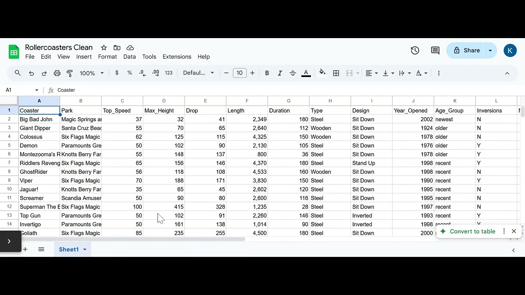
Task: Hide the toolbar with collapse chevron
Action: 507,73
